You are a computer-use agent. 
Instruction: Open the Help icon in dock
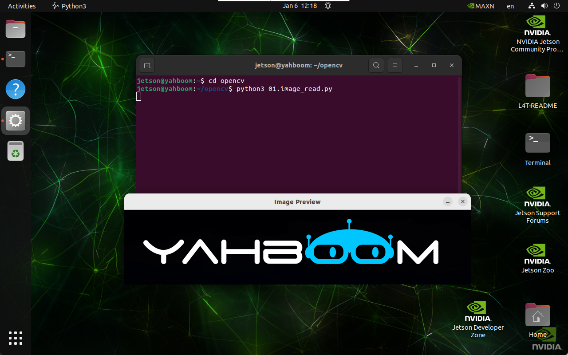click(x=16, y=90)
